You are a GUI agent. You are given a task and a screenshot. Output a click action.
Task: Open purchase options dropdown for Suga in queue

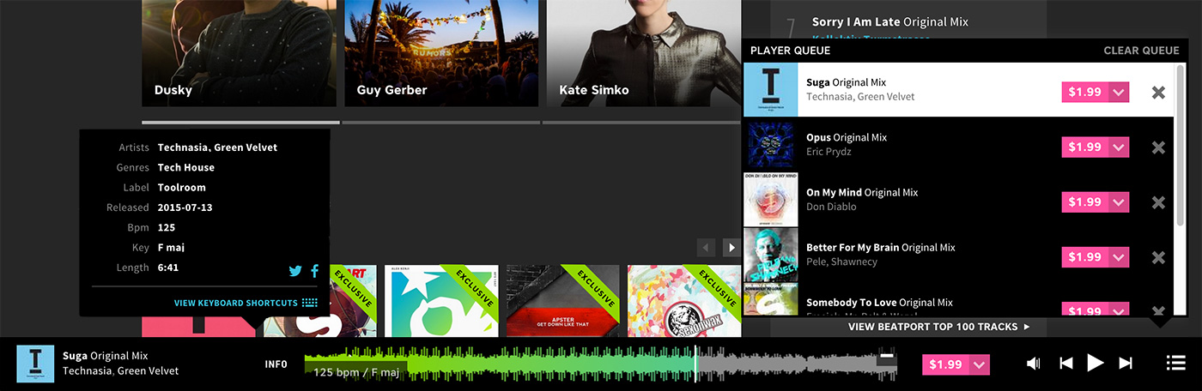[1119, 93]
